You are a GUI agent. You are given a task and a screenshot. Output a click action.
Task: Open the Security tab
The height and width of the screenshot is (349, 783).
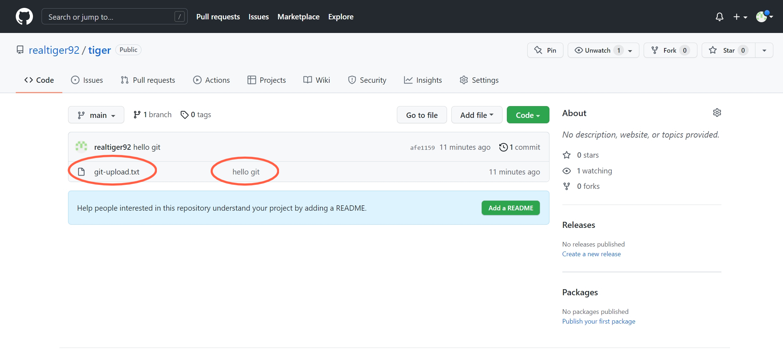pos(367,80)
